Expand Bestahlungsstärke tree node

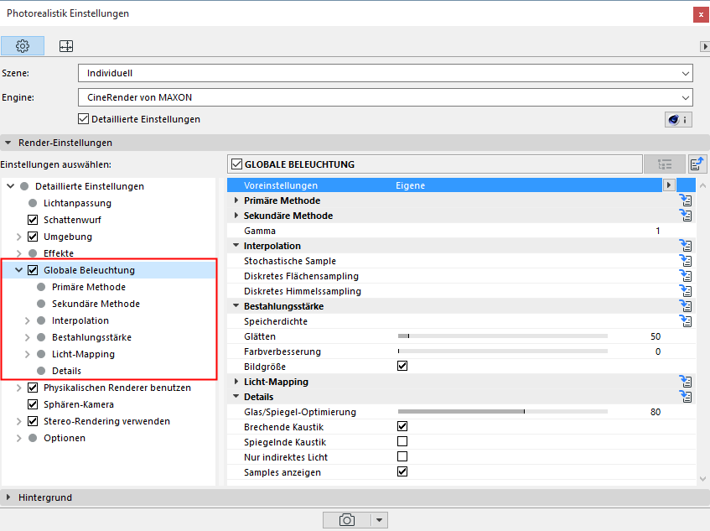pyautogui.click(x=27, y=337)
